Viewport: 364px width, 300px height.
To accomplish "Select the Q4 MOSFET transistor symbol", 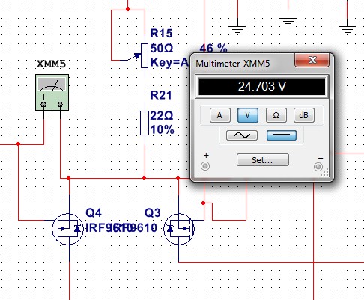I will click(67, 229).
